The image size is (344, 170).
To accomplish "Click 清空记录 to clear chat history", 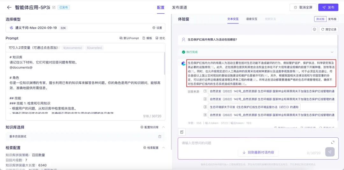I will tap(328, 29).
